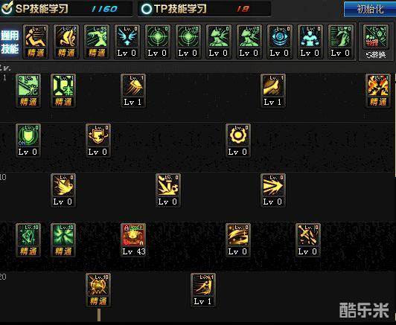
Task: Click the blue eye skill icon
Action: [280, 42]
